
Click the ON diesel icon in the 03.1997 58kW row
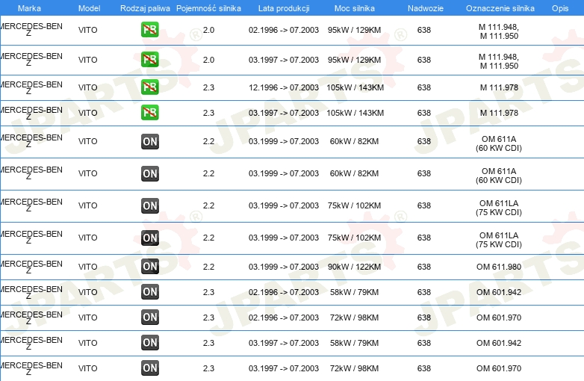point(150,343)
